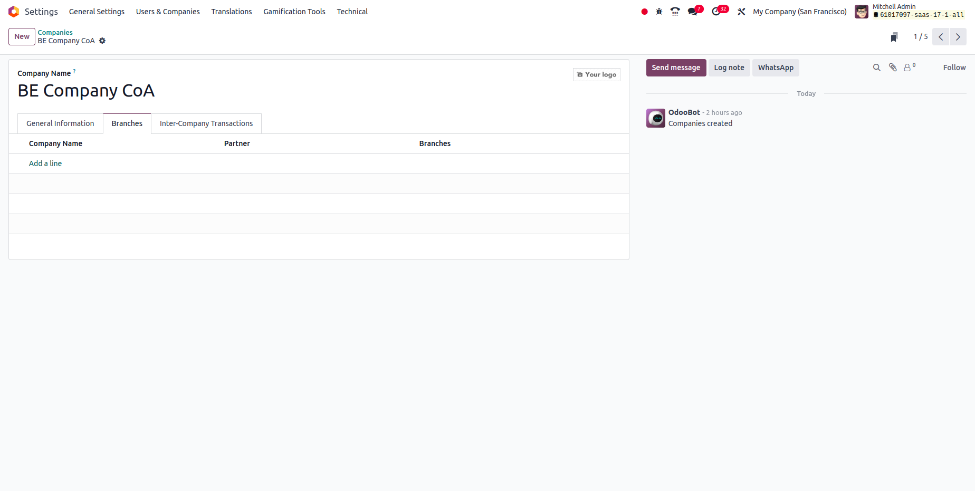Switch to the General Information tab
The width and height of the screenshot is (975, 491).
(60, 123)
